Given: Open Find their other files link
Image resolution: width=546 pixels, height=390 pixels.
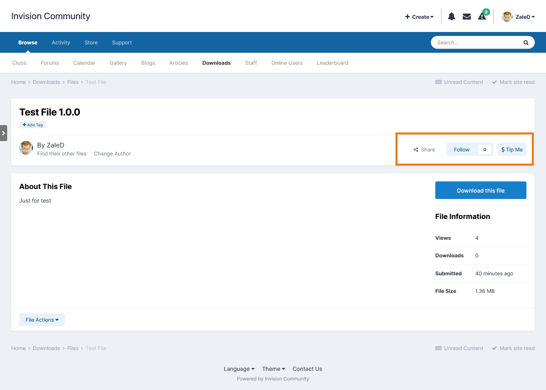Looking at the screenshot, I should click(x=62, y=153).
